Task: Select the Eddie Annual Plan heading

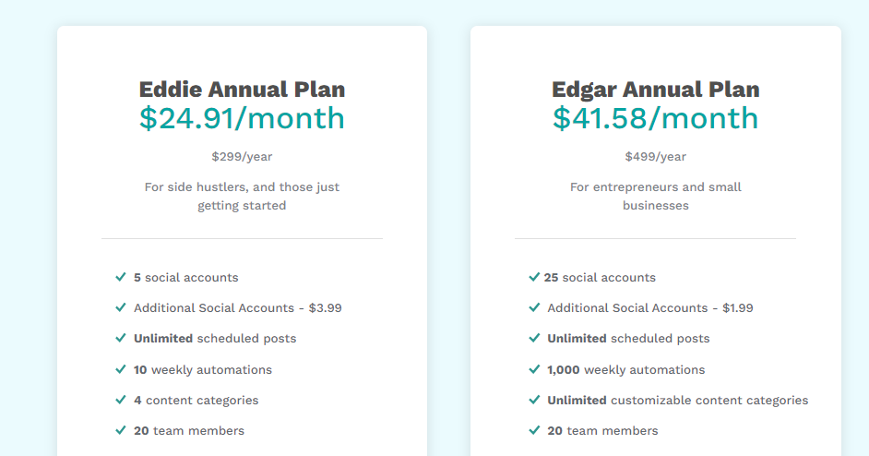Action: pos(242,90)
